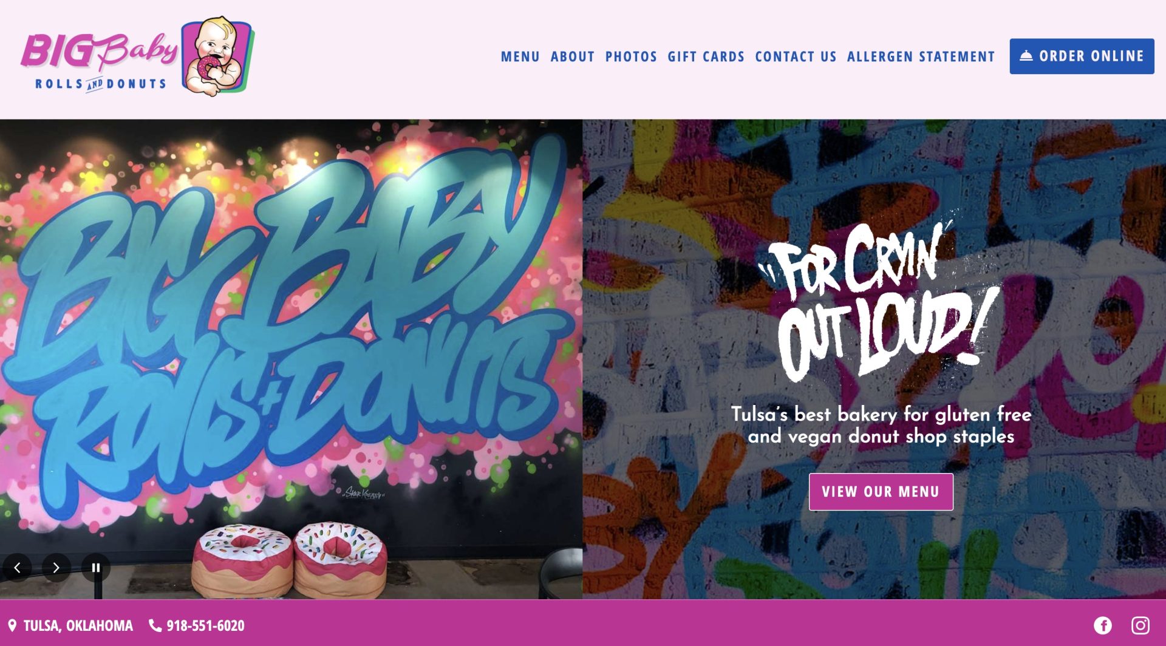Click the location pin icon near Tulsa

point(12,625)
